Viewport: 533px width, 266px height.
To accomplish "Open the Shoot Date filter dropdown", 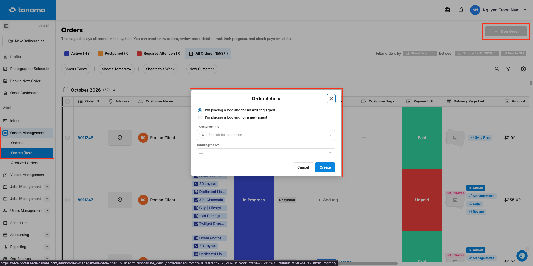I will click(420, 53).
